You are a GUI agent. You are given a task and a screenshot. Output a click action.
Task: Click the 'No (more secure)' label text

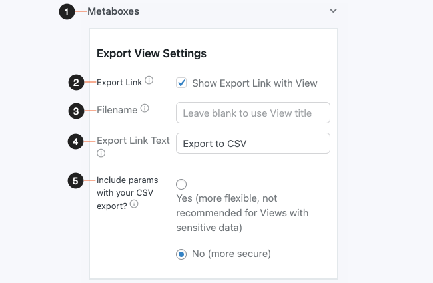(231, 254)
